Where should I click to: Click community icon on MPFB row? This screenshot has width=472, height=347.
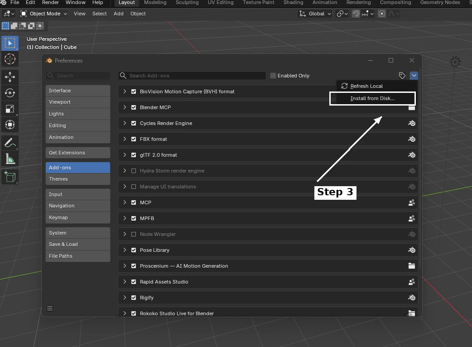point(411,218)
